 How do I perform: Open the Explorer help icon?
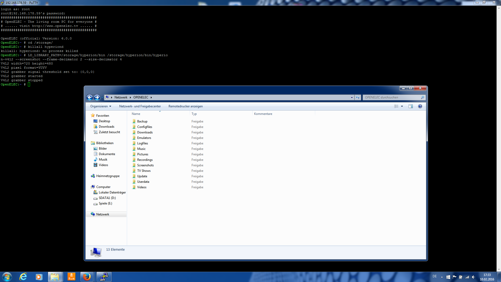[420, 106]
